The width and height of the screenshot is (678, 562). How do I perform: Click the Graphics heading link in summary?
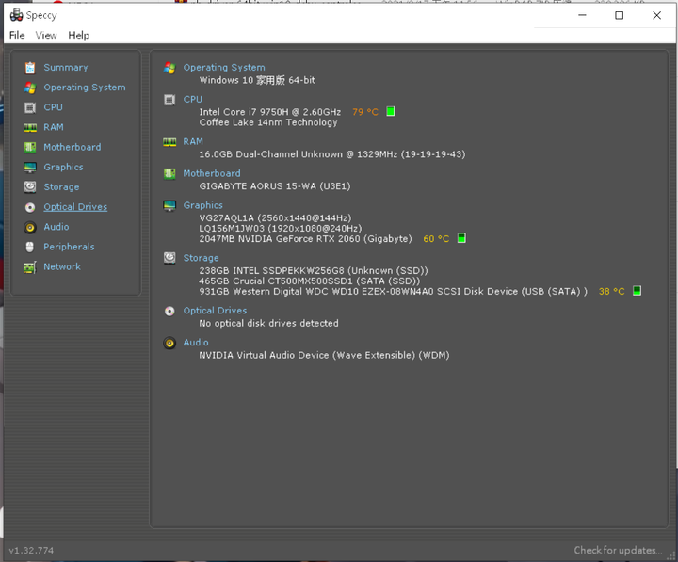203,205
